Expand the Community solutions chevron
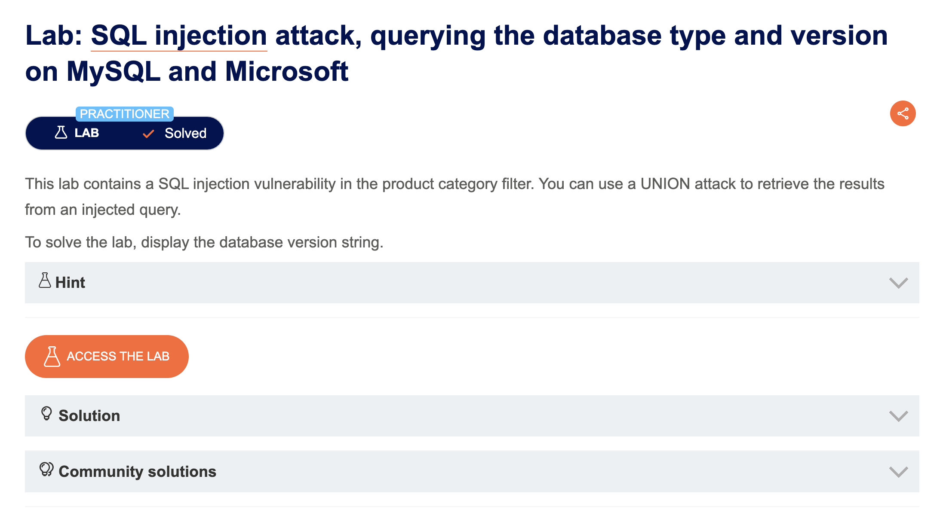This screenshot has height=531, width=946. [x=898, y=472]
